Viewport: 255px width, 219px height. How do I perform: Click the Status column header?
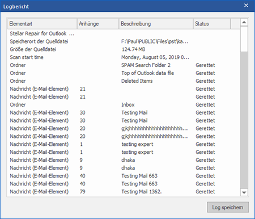coord(212,24)
